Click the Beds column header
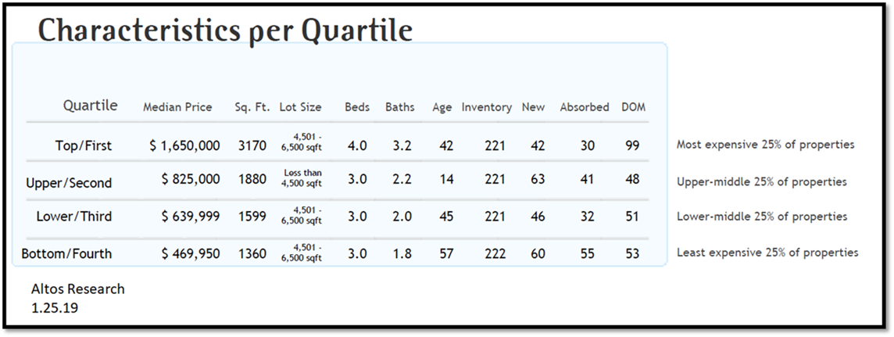 pyautogui.click(x=357, y=107)
